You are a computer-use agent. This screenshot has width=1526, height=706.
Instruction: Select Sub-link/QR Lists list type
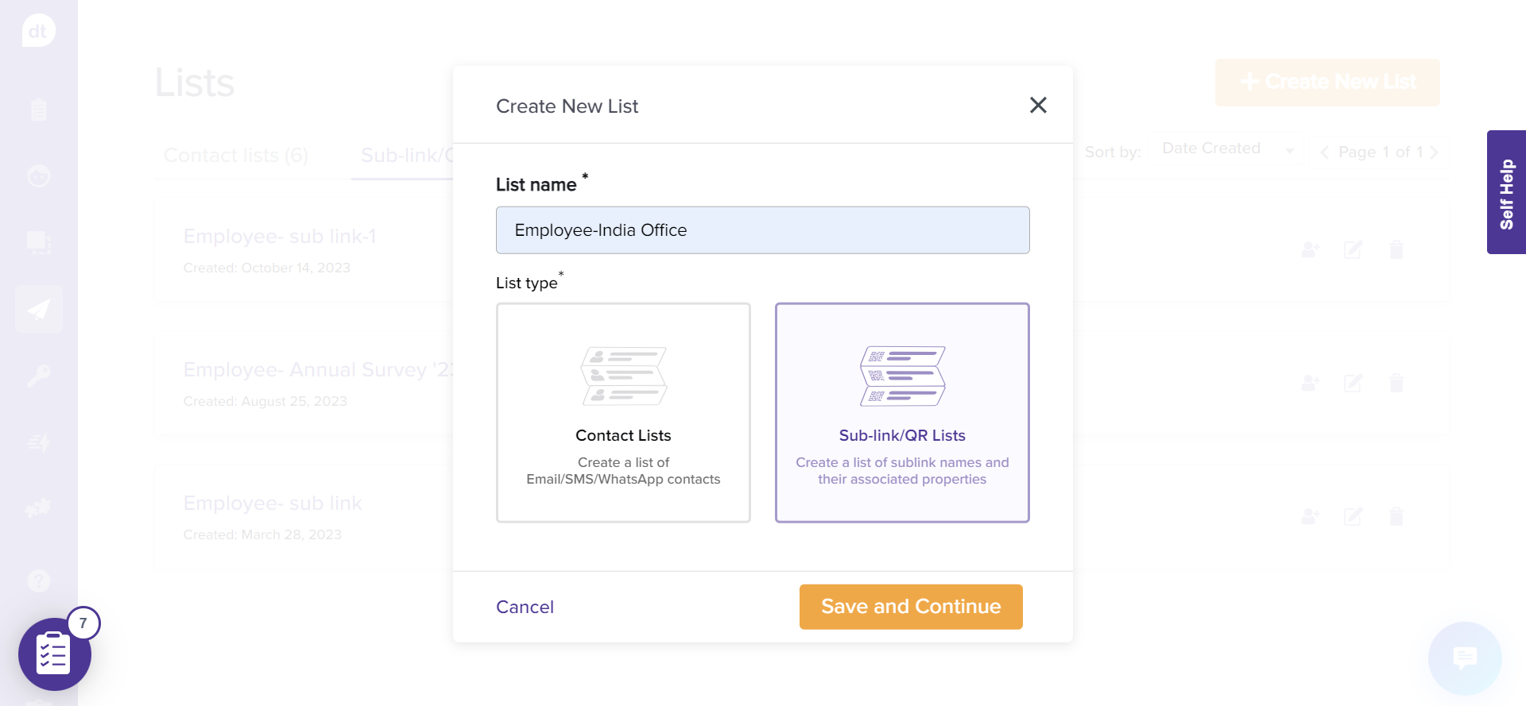tap(901, 412)
